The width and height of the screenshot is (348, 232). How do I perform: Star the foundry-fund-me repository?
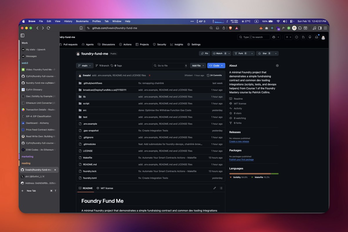click(264, 53)
